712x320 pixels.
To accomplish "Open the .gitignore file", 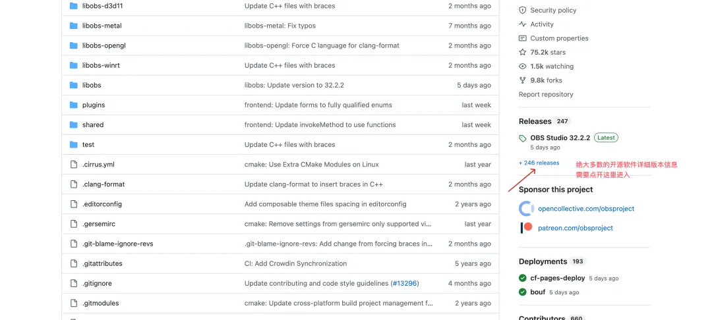I will point(97,283).
